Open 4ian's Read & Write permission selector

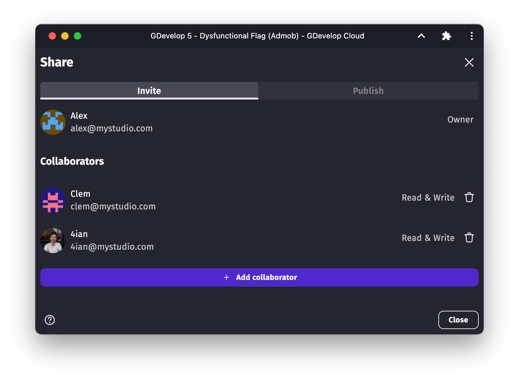click(x=428, y=238)
